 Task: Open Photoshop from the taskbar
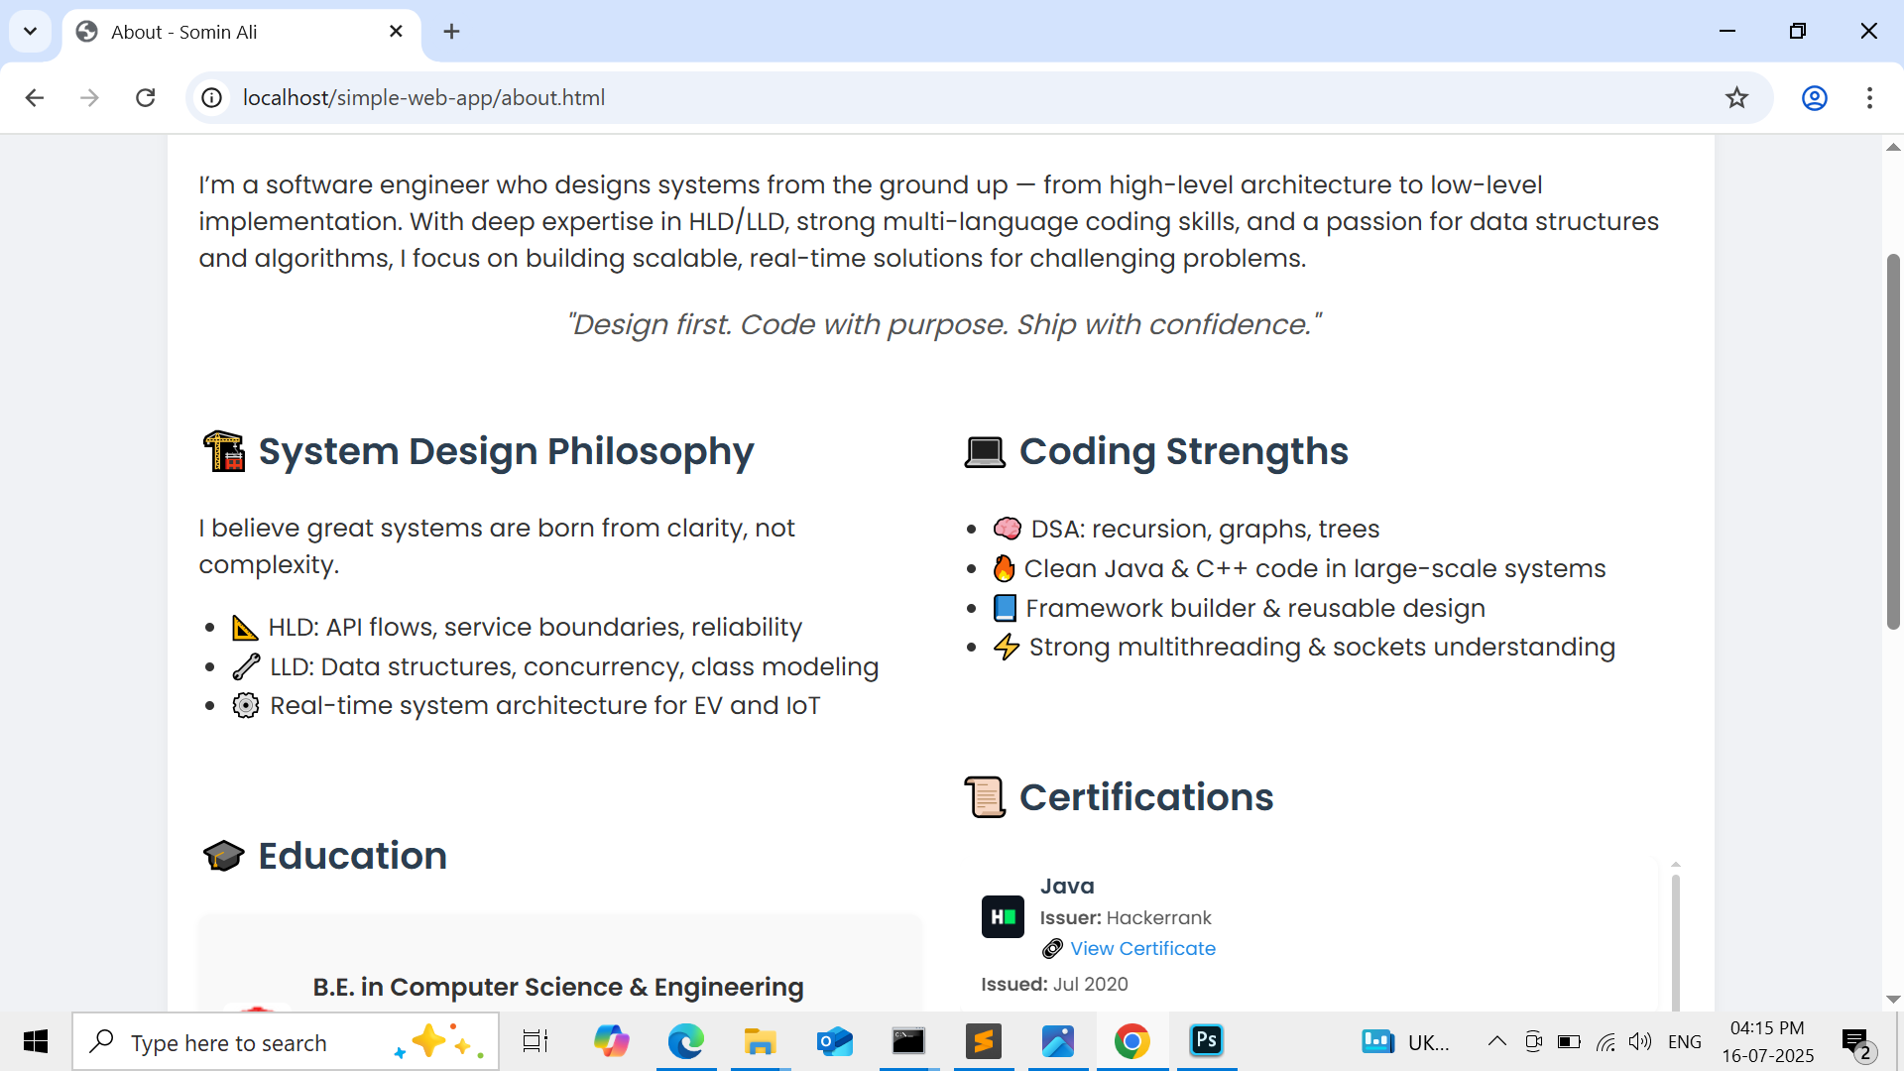click(1206, 1041)
